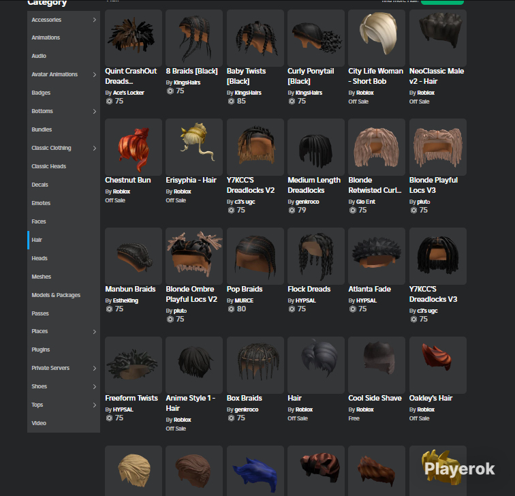Screen dimensions: 515x496
Task: Open Curly Ponytail [Black] thumbnail
Action: pos(316,38)
